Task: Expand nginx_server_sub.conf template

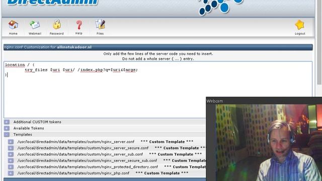Action: click(11, 154)
